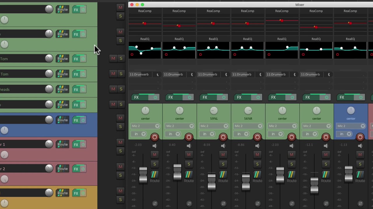Open Mic 2 input dropdown on -12.1 channel
The image size is (373, 209).
tap(316, 126)
